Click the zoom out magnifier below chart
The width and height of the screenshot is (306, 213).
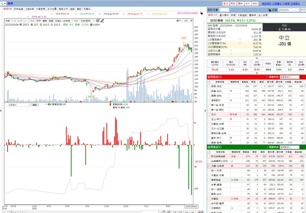[x=164, y=212]
